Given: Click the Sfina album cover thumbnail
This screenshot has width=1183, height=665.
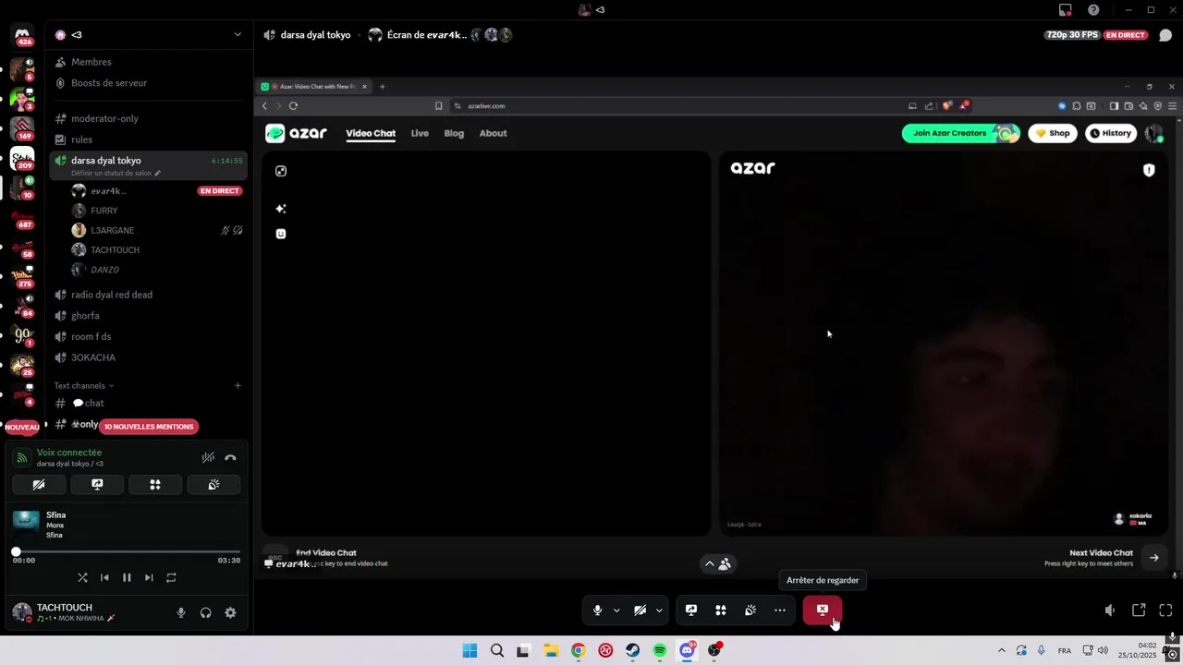Looking at the screenshot, I should click(26, 522).
